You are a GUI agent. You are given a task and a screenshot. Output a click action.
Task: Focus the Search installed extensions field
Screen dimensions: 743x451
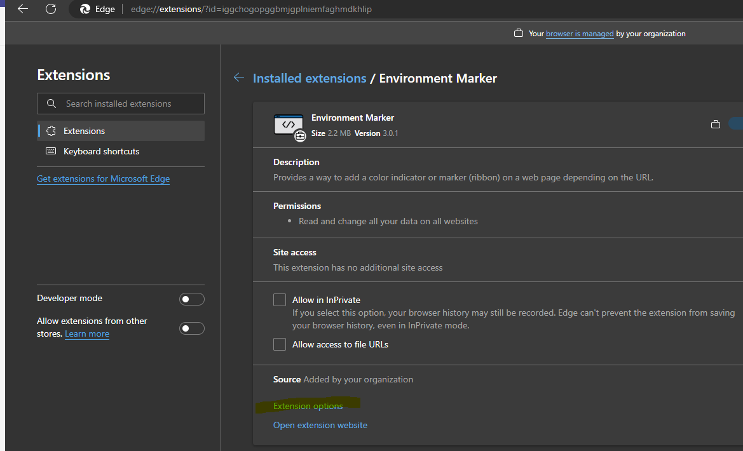click(120, 104)
